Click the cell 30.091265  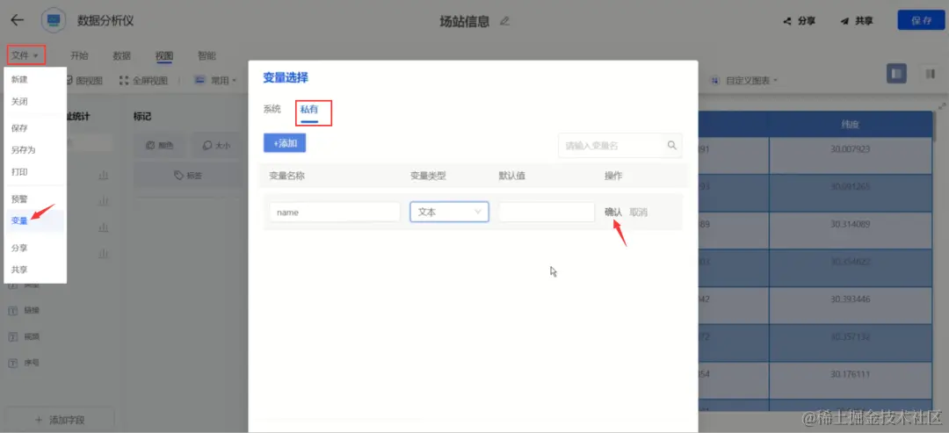click(x=851, y=186)
